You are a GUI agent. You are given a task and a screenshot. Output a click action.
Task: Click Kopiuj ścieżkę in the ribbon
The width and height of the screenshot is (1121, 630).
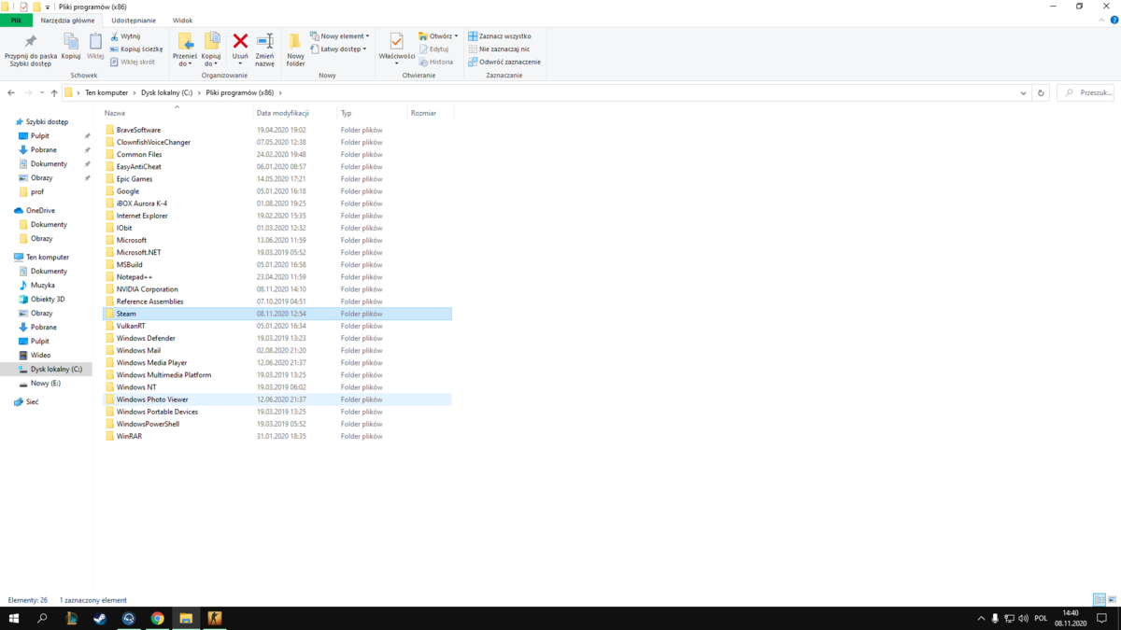[x=136, y=49]
